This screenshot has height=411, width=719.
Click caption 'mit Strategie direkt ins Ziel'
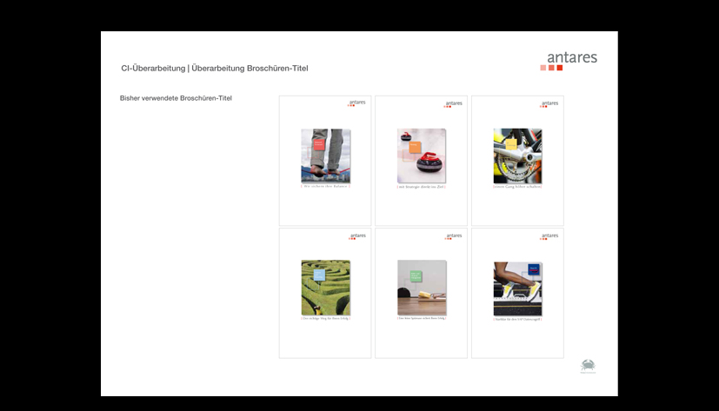pos(422,187)
